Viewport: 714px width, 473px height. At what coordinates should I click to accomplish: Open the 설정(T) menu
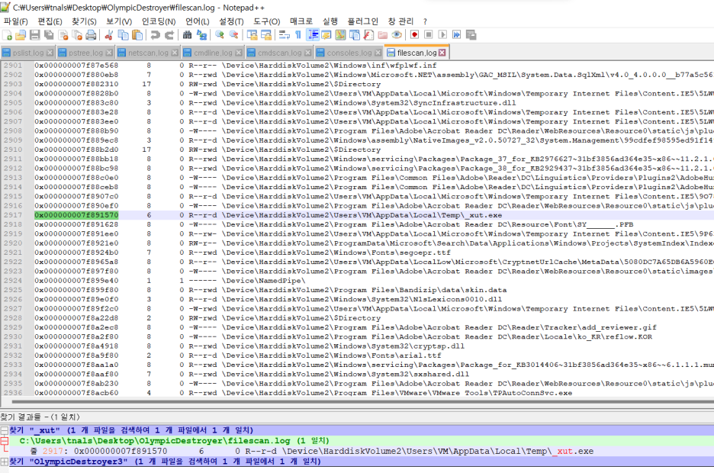[x=231, y=21]
